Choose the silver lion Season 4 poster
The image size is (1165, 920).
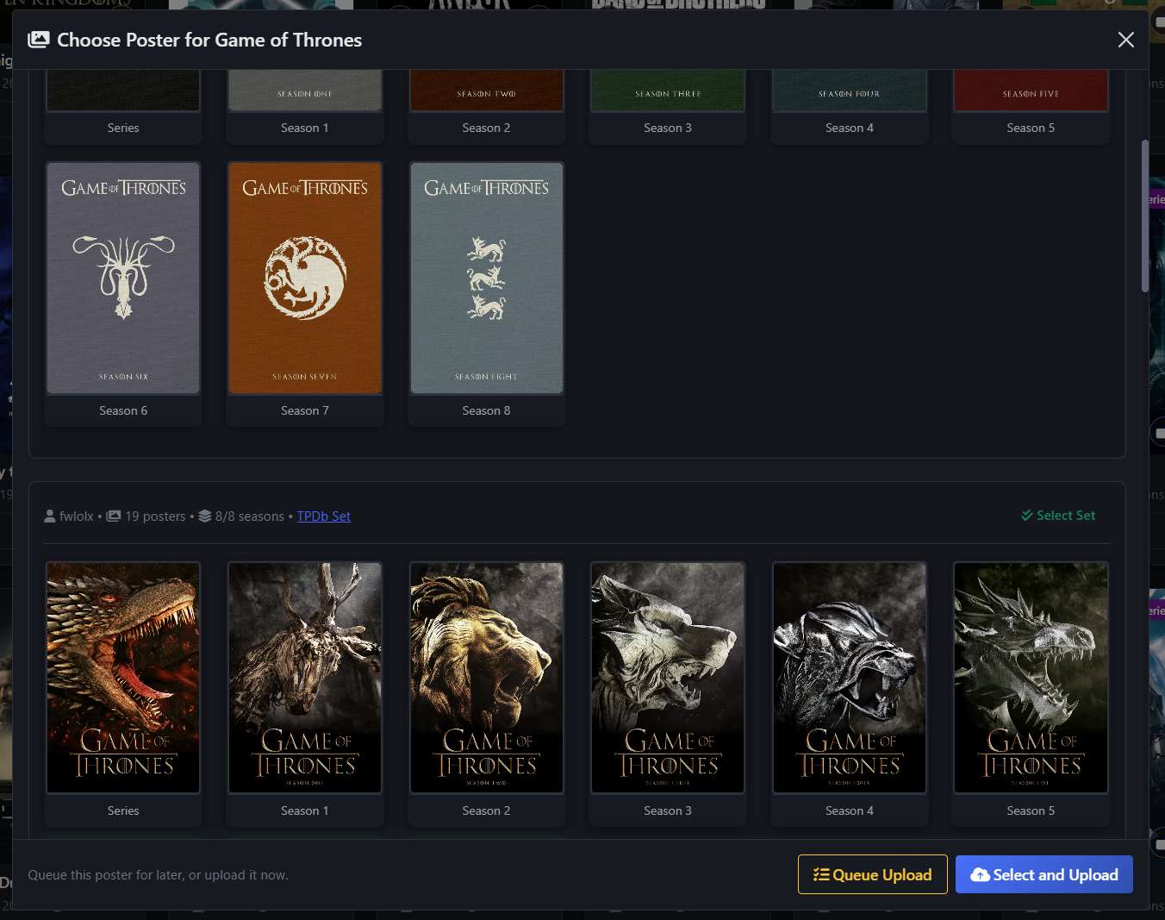click(850, 678)
